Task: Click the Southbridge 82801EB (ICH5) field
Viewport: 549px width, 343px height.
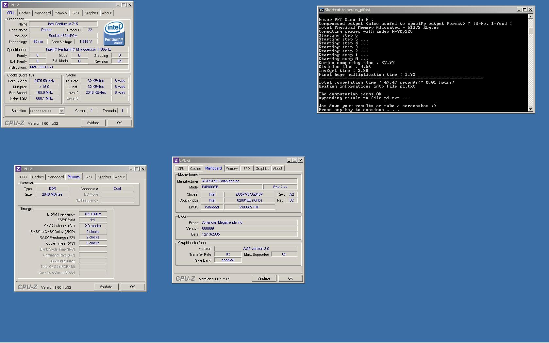Action: 249,200
